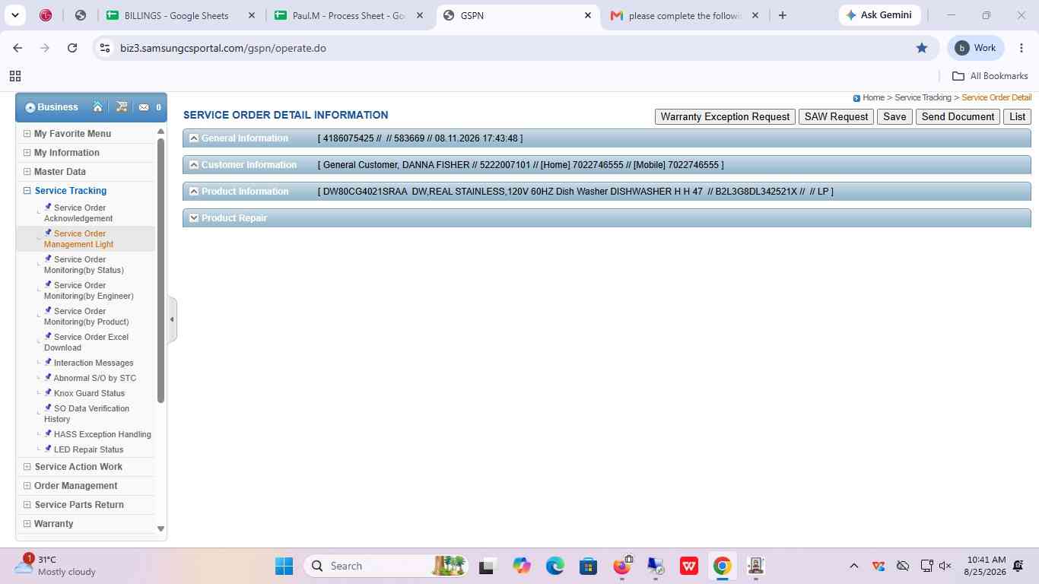Collapse the sidebar with the panel handle arrow
Viewport: 1039px width, 584px height.
(x=172, y=319)
